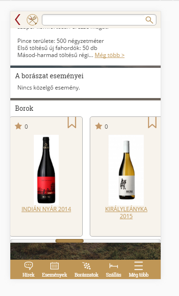Open the fork and knife logo icon
Viewport: 179px width, 296px height.
32,20
